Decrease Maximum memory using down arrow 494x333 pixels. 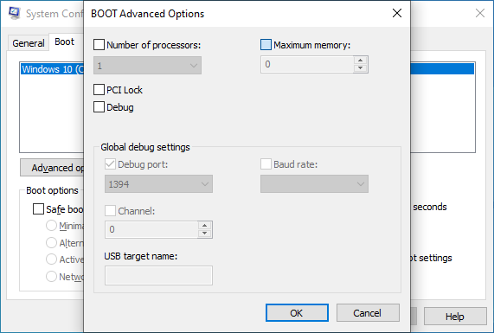pos(361,68)
